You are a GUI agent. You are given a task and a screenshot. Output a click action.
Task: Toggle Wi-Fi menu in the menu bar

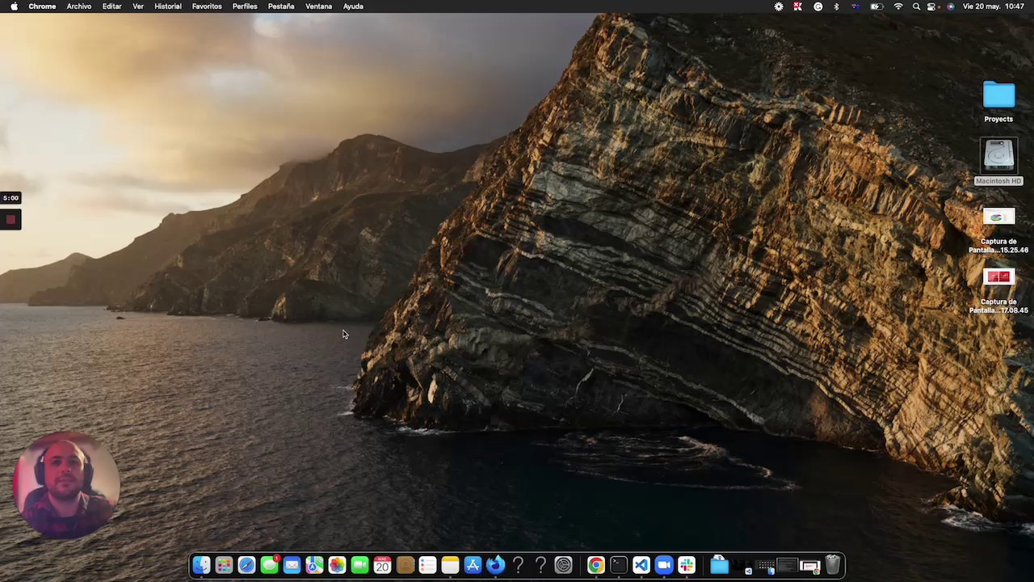pyautogui.click(x=898, y=6)
